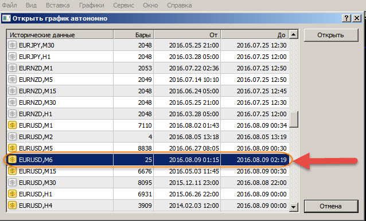This screenshot has width=366, height=221.
Task: Click the gold EURUSD,M6 row icon
Action: pos(12,160)
